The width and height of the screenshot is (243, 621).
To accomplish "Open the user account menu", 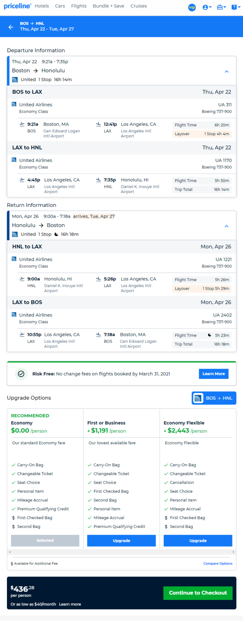I will [x=207, y=7].
